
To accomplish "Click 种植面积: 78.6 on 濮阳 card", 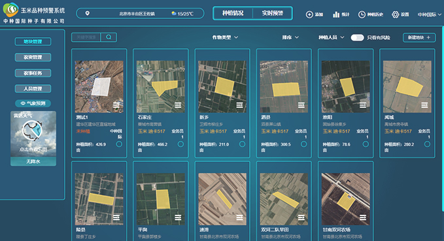I will click(x=337, y=144).
